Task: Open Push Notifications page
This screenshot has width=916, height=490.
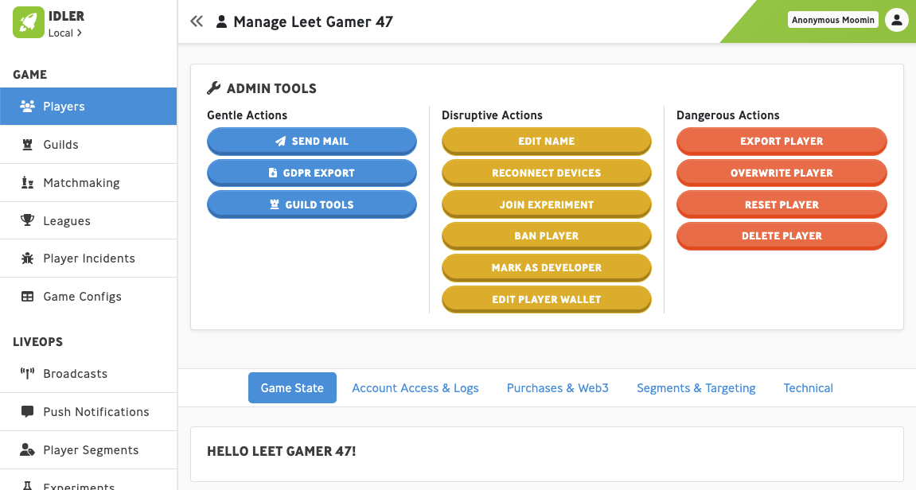Action: tap(88, 412)
